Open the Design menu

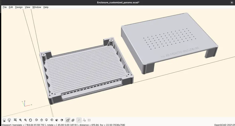(19, 7)
